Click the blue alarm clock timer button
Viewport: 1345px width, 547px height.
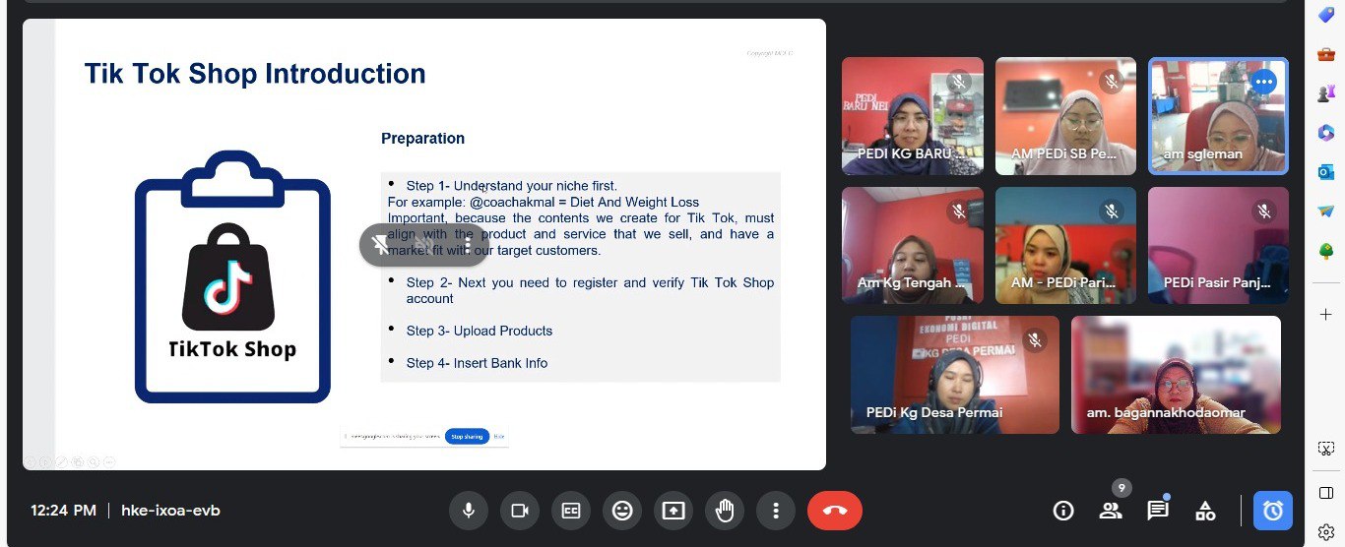coord(1273,511)
